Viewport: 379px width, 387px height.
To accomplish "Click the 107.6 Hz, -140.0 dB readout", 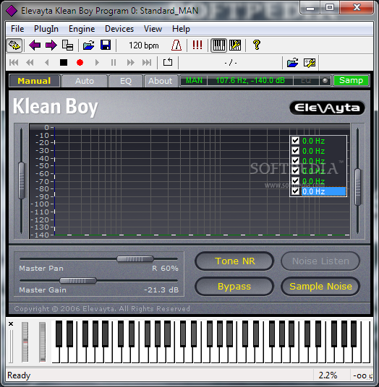I will [x=250, y=80].
